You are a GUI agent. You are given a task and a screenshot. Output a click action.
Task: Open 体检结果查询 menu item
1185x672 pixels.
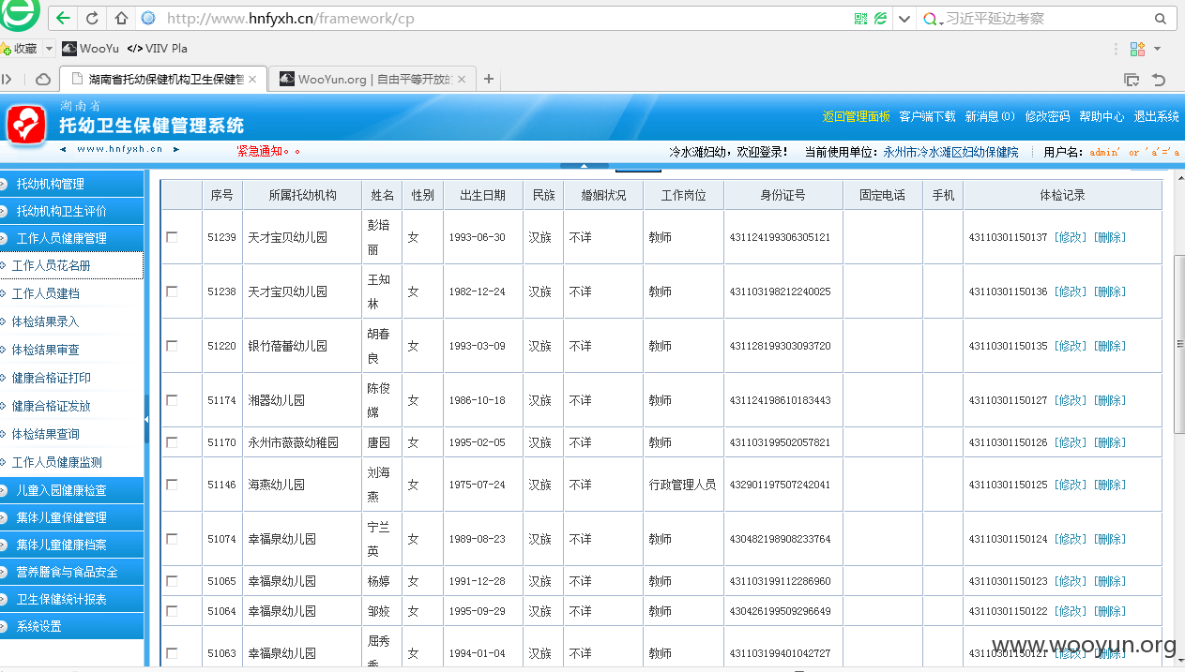(x=71, y=434)
